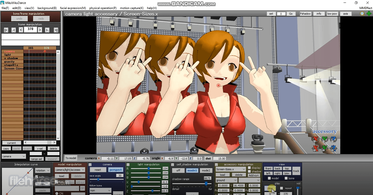Click the green move cross icon
Viewport: 373px width, 195px height.
[369, 13]
